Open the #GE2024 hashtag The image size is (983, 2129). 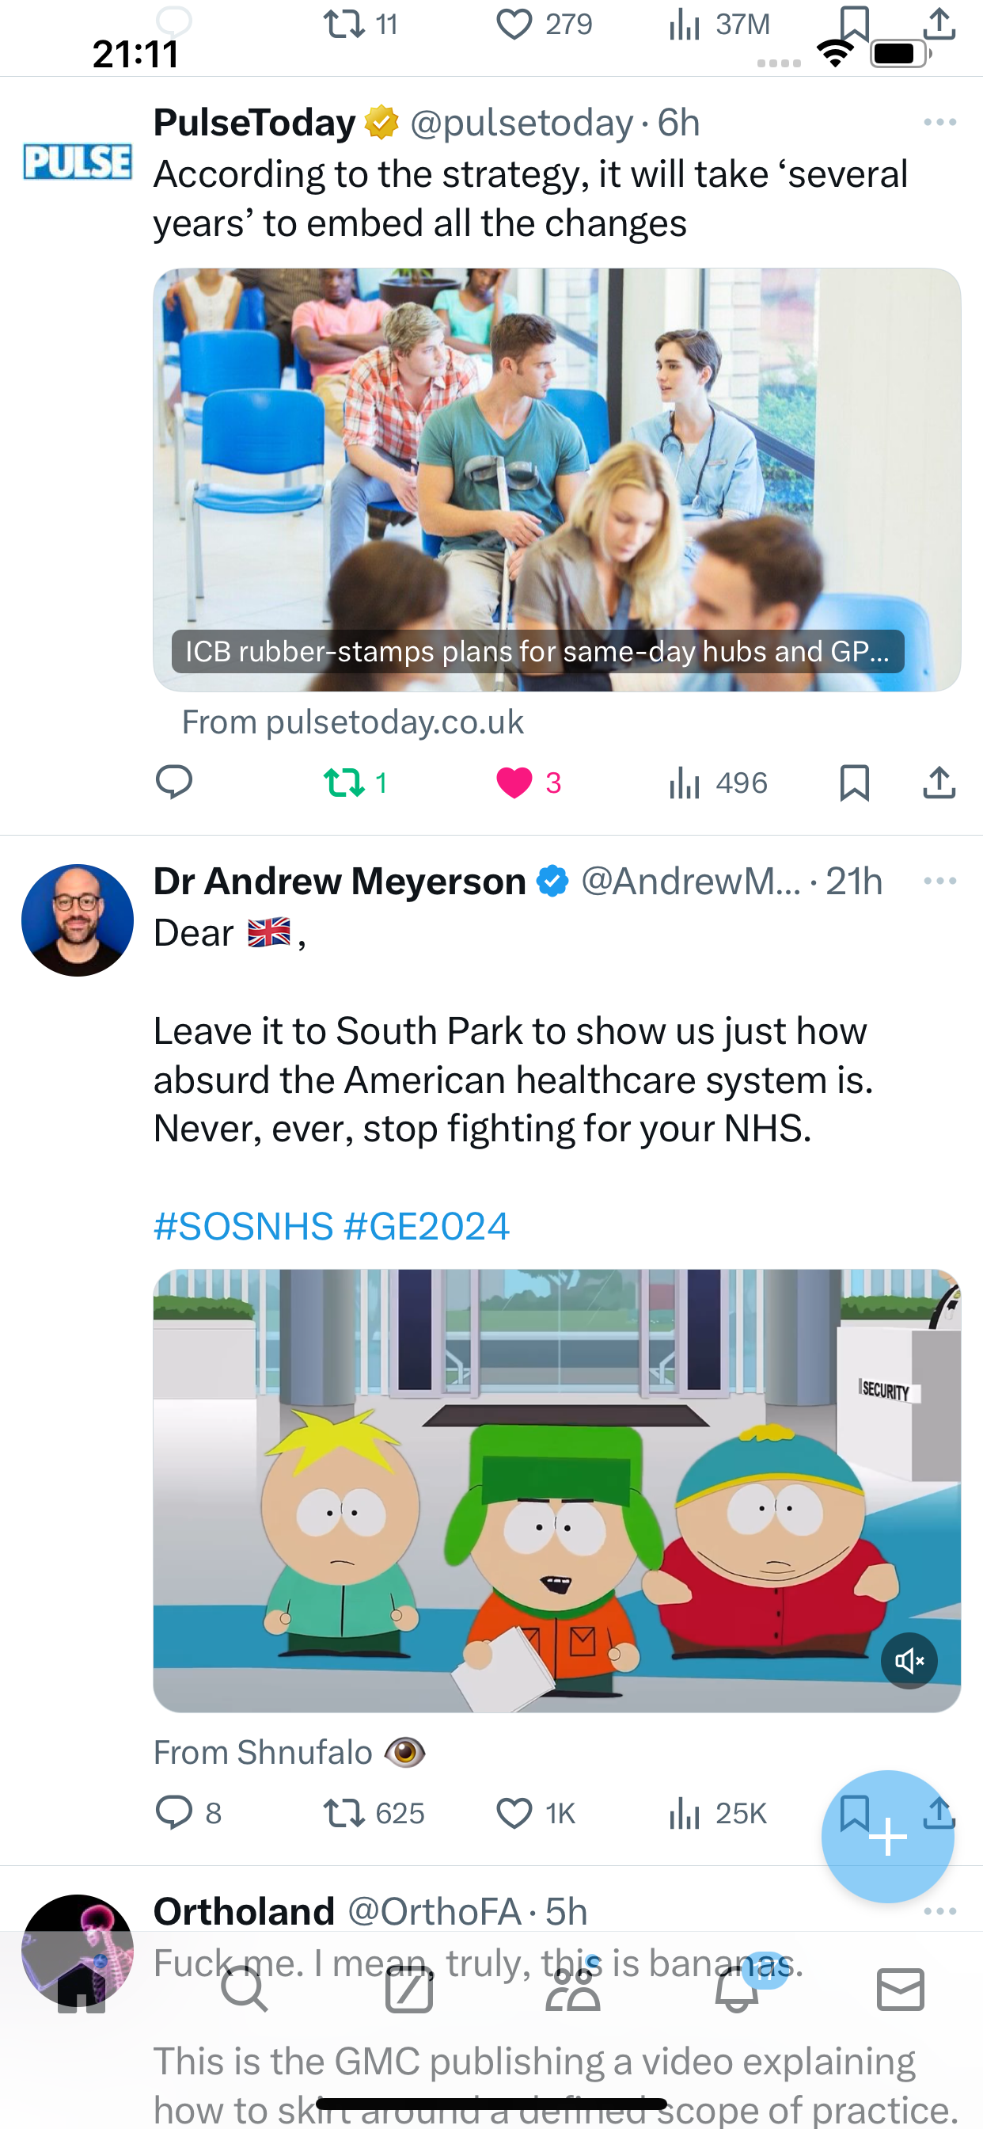(427, 1225)
